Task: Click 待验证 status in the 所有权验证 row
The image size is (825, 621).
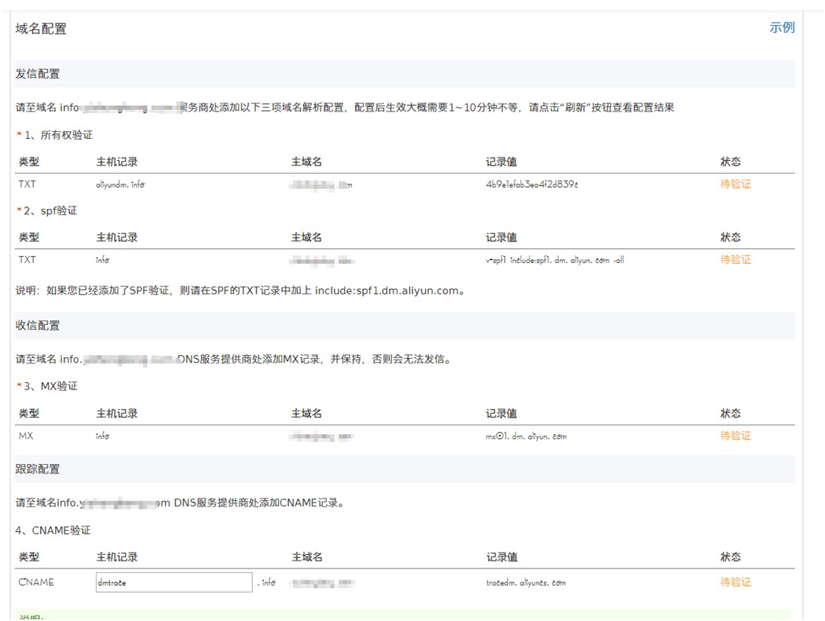Action: pyautogui.click(x=735, y=184)
